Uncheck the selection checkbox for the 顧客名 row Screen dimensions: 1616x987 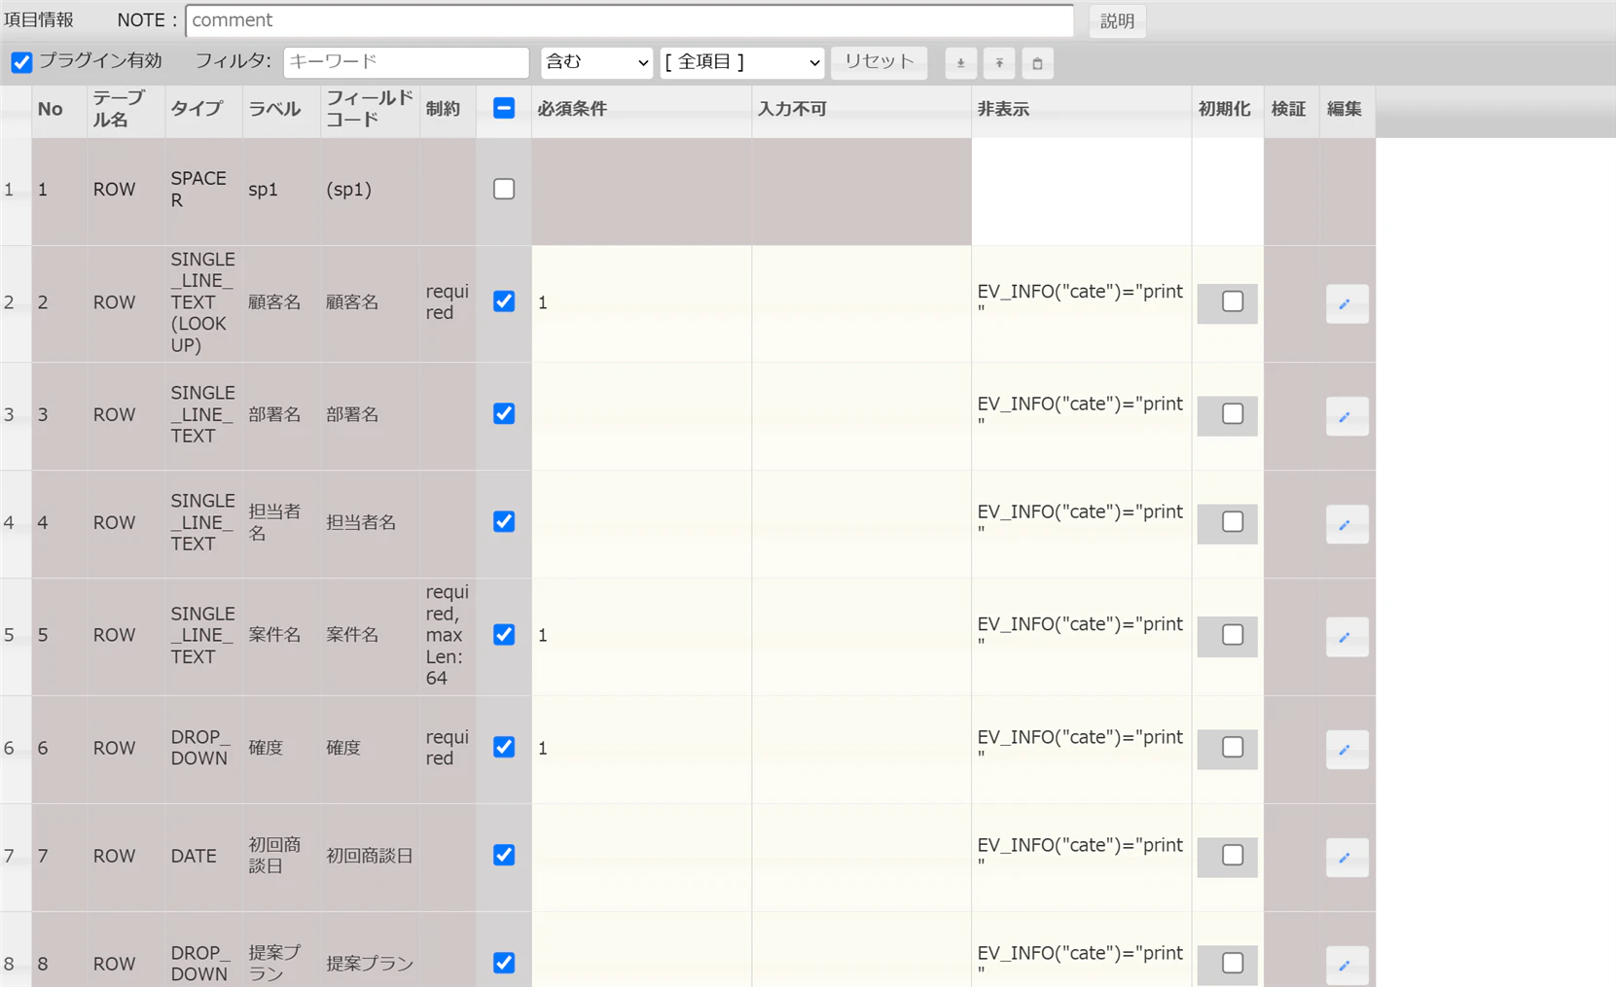(x=504, y=301)
